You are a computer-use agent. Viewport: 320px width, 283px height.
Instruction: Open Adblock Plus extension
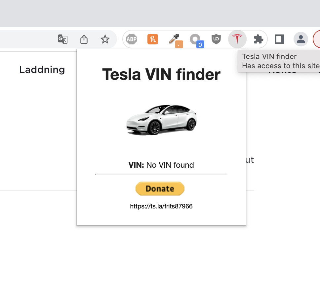click(132, 39)
